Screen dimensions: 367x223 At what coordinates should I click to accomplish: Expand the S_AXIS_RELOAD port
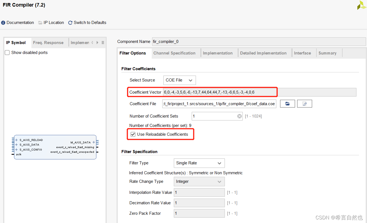pos(17,140)
